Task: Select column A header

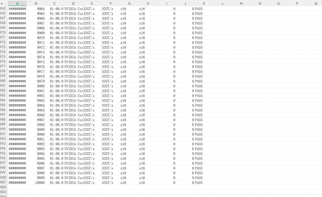Action: click(17, 3)
